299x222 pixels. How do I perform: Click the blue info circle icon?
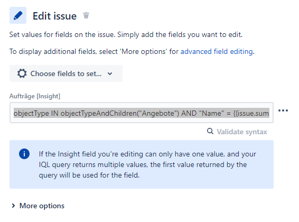coord(24,154)
